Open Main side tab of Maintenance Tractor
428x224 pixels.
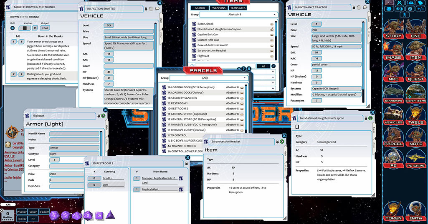[x=369, y=19]
